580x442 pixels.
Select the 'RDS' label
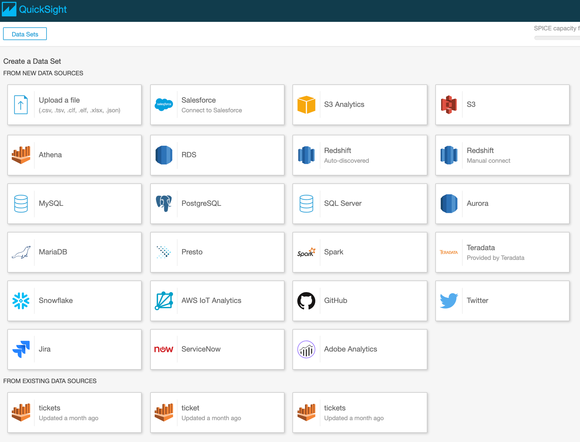click(x=189, y=155)
